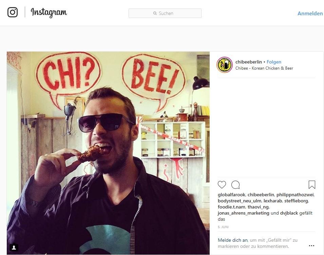Click the Anmelden login link
This screenshot has height=255, width=324.
[x=310, y=14]
